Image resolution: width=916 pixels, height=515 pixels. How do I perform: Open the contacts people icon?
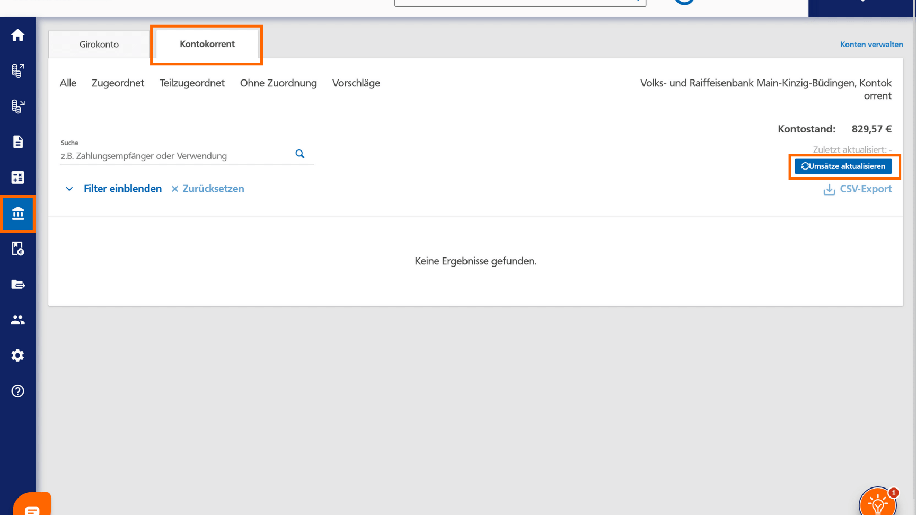click(17, 320)
